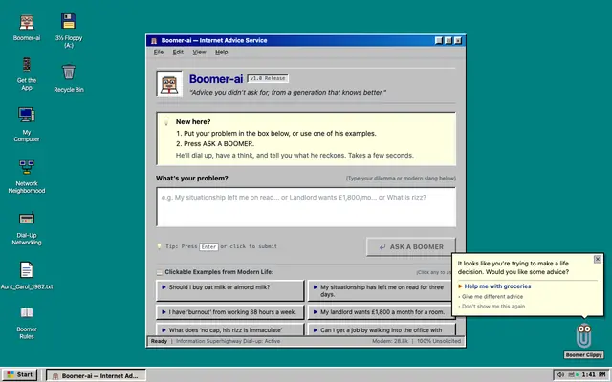Image resolution: width=612 pixels, height=382 pixels.
Task: Open the File menu
Action: pyautogui.click(x=159, y=53)
